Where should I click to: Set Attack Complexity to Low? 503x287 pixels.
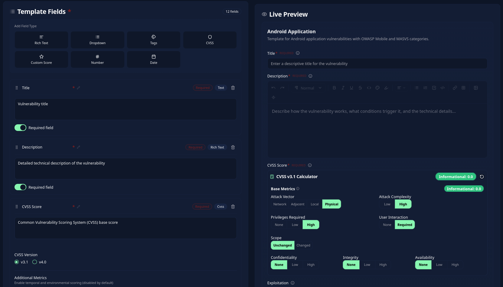click(387, 204)
